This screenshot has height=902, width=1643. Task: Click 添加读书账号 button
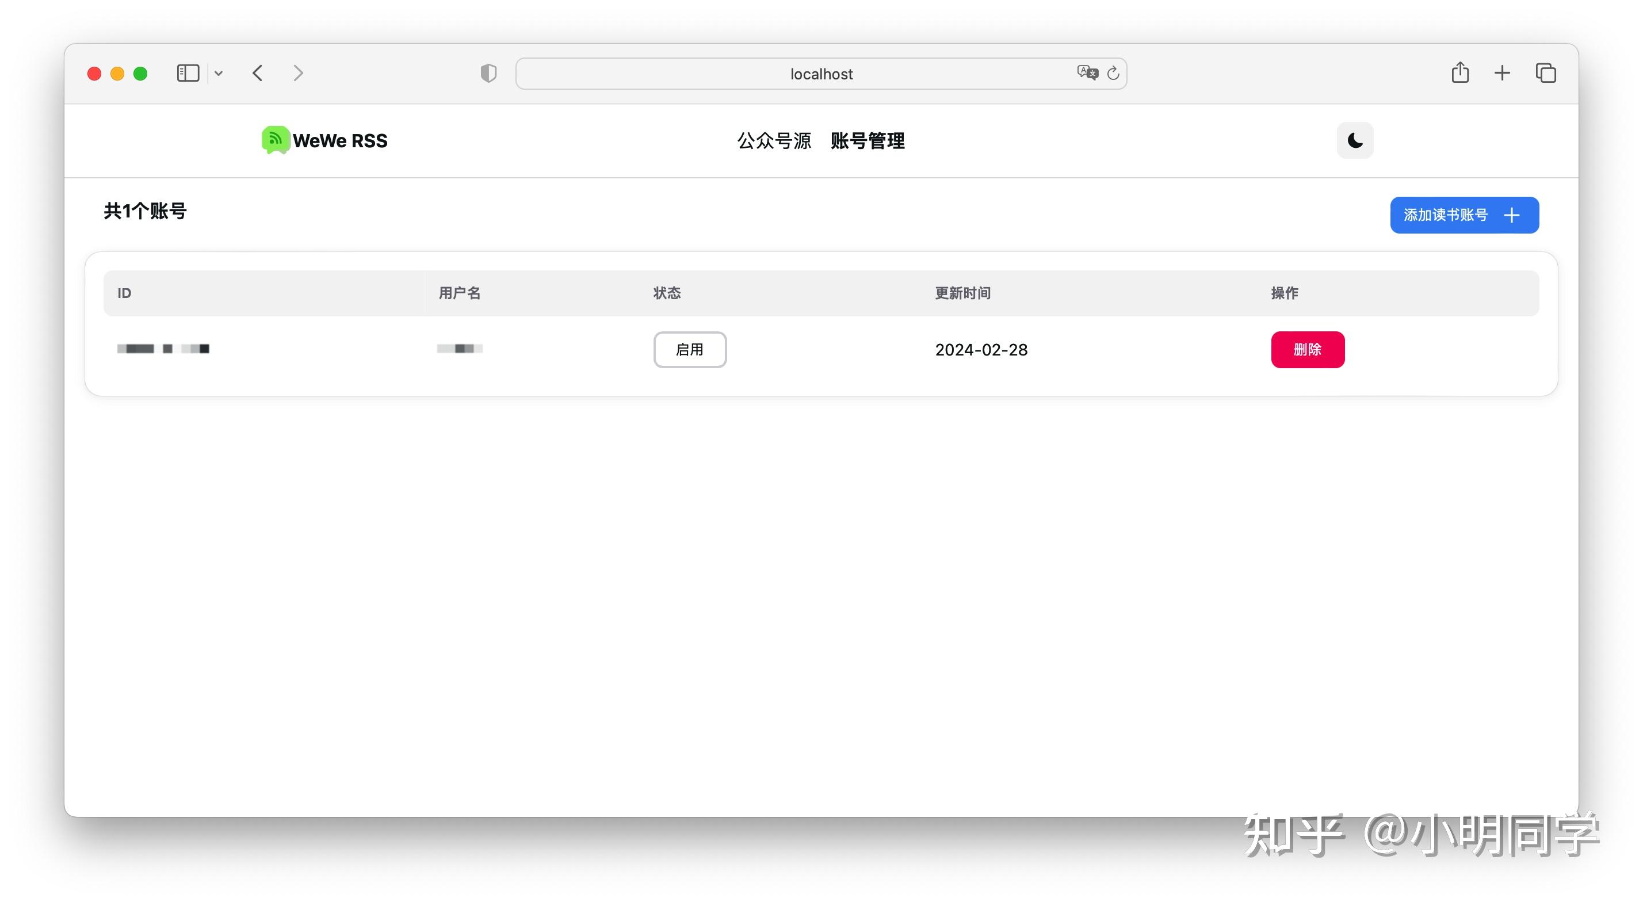pos(1464,215)
